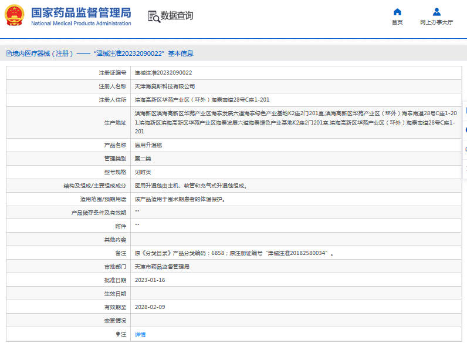467x346 pixels.
Task: Click the 注册人名称 row label
Action: pyautogui.click(x=112, y=86)
